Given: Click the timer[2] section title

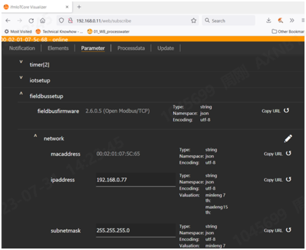Looking at the screenshot, I should (x=39, y=65).
